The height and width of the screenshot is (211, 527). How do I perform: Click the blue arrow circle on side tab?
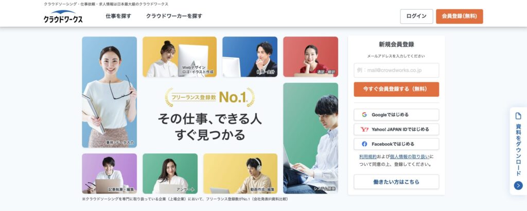(518, 185)
